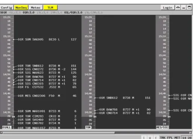Click the I indicator in status bar
Screen dimensions: 194x139
point(144,138)
